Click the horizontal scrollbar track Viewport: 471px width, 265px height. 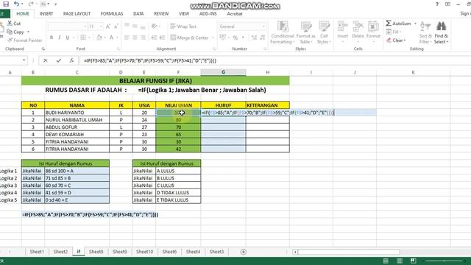pos(348,252)
